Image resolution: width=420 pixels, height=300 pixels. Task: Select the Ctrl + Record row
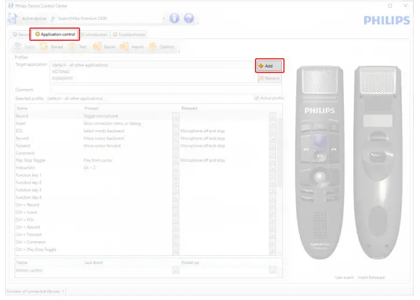27,205
